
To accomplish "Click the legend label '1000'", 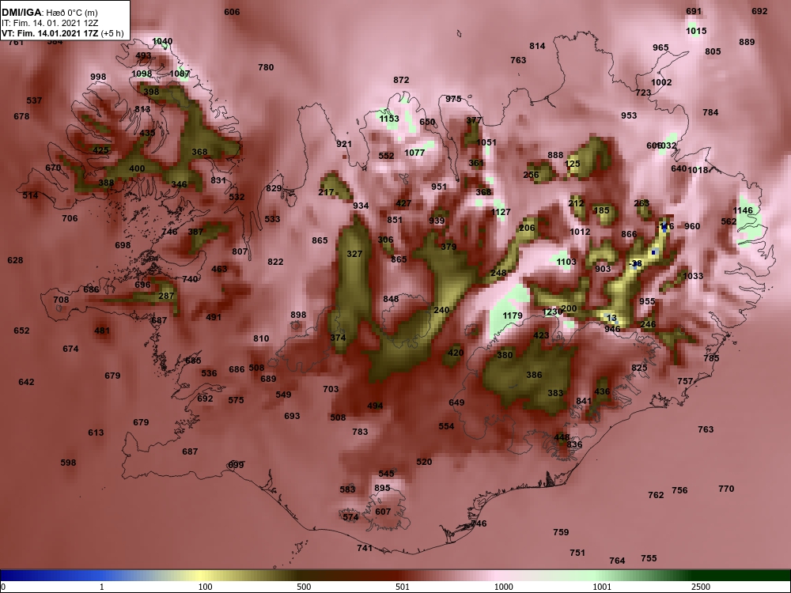I will (x=503, y=587).
